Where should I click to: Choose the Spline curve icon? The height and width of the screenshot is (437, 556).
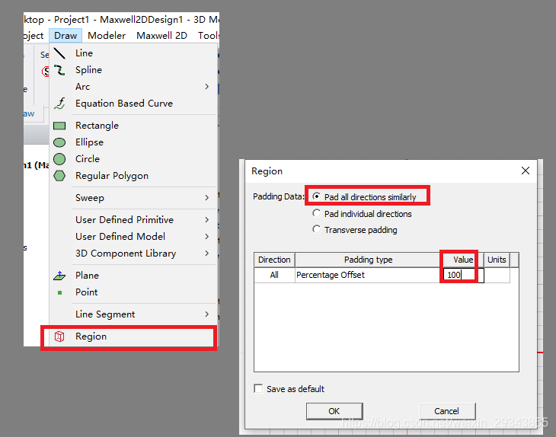[59, 70]
